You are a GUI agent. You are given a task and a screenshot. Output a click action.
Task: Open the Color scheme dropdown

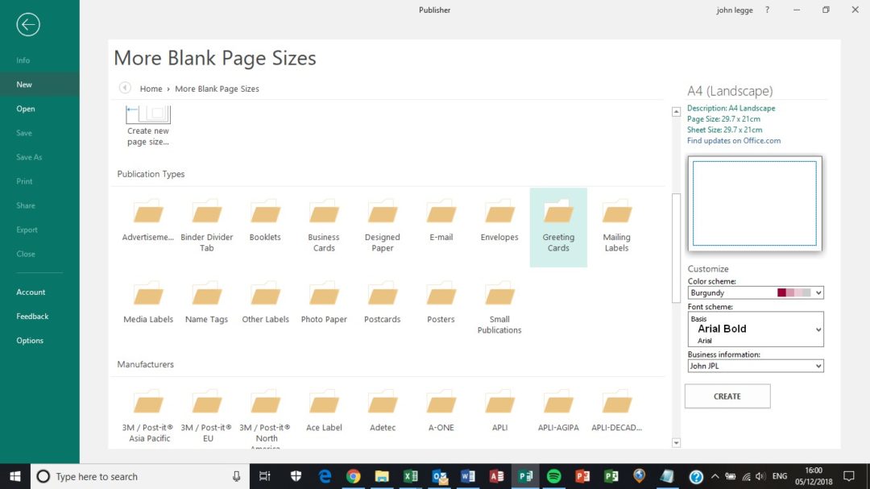tap(755, 292)
